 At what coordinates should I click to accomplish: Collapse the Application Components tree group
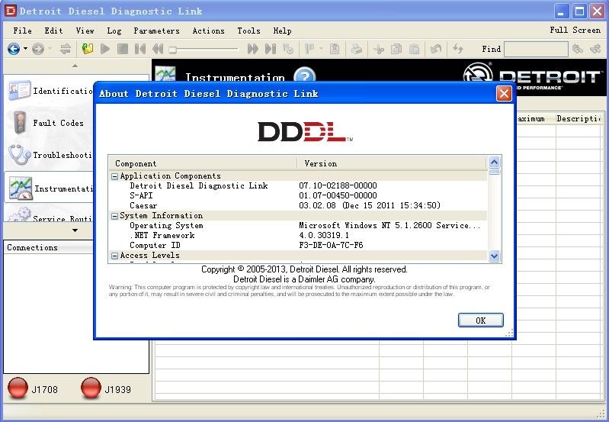pyautogui.click(x=114, y=176)
